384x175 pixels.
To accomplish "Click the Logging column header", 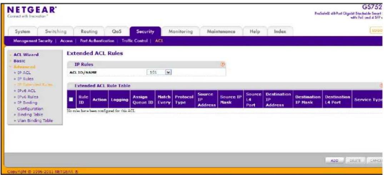I will point(119,100).
